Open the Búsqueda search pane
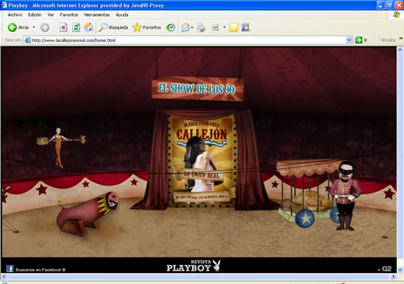The height and width of the screenshot is (284, 404). 113,27
